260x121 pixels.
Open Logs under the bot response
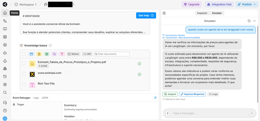pos(213,94)
